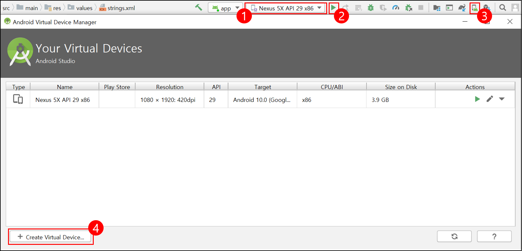
Task: Sort by the CPU/ABI column header
Action: pyautogui.click(x=332, y=87)
